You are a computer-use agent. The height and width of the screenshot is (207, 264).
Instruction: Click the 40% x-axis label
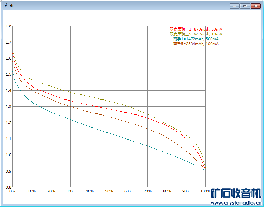[90, 191]
